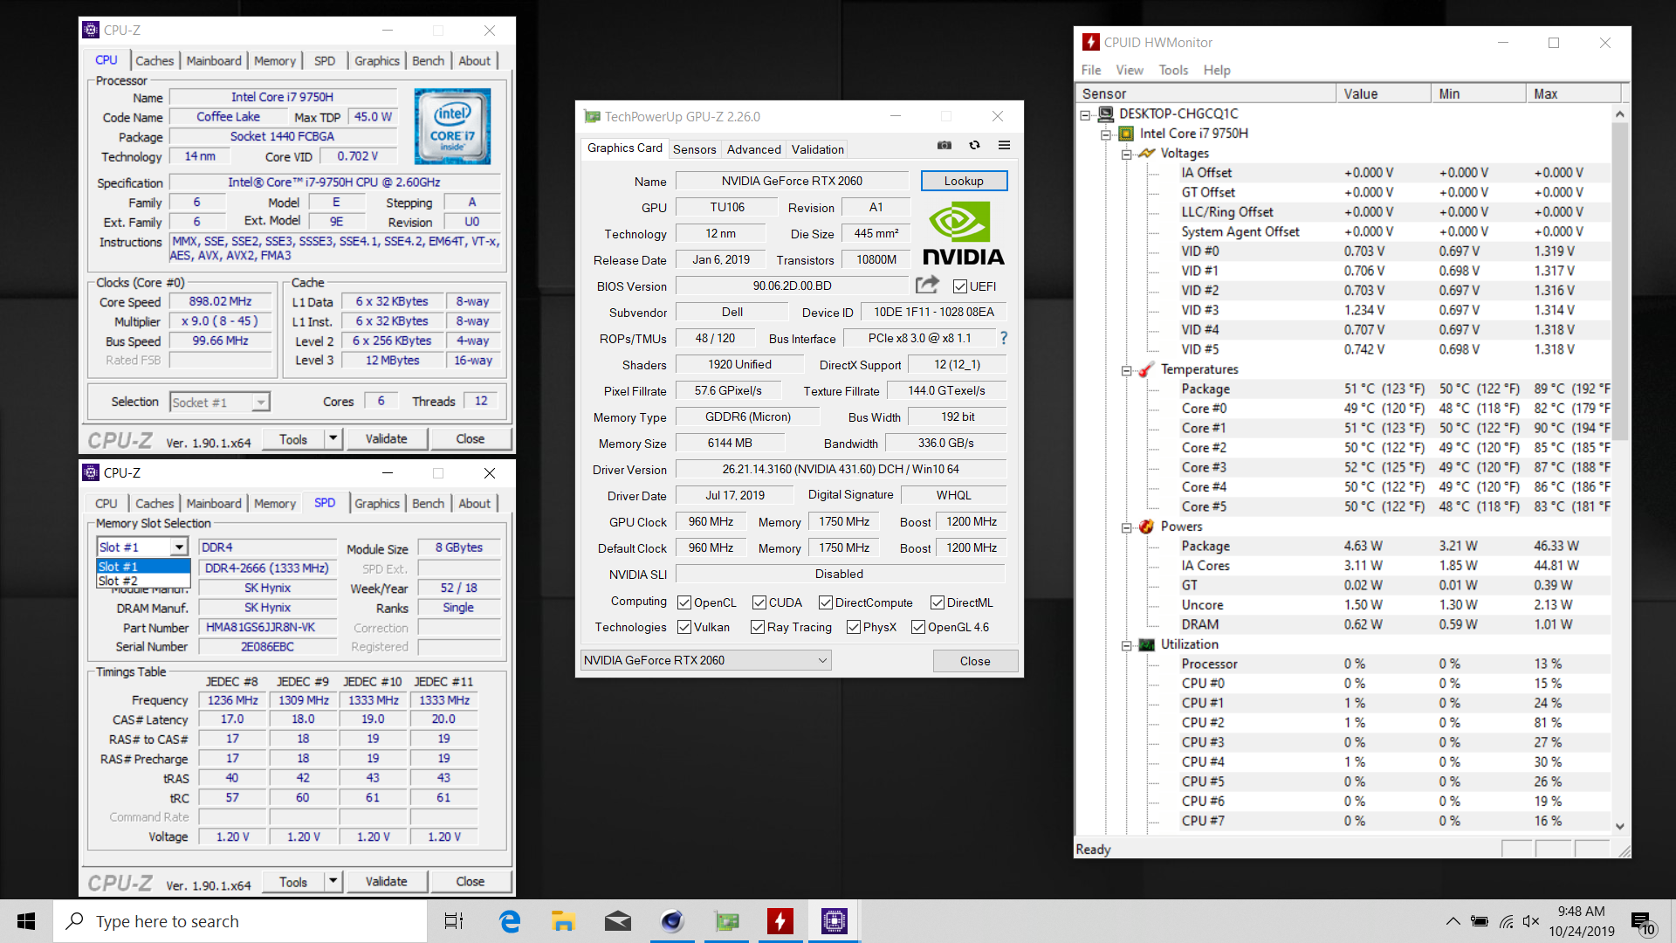This screenshot has height=943, width=1676.
Task: Open Microsoft Edge from taskbar
Action: pyautogui.click(x=509, y=921)
